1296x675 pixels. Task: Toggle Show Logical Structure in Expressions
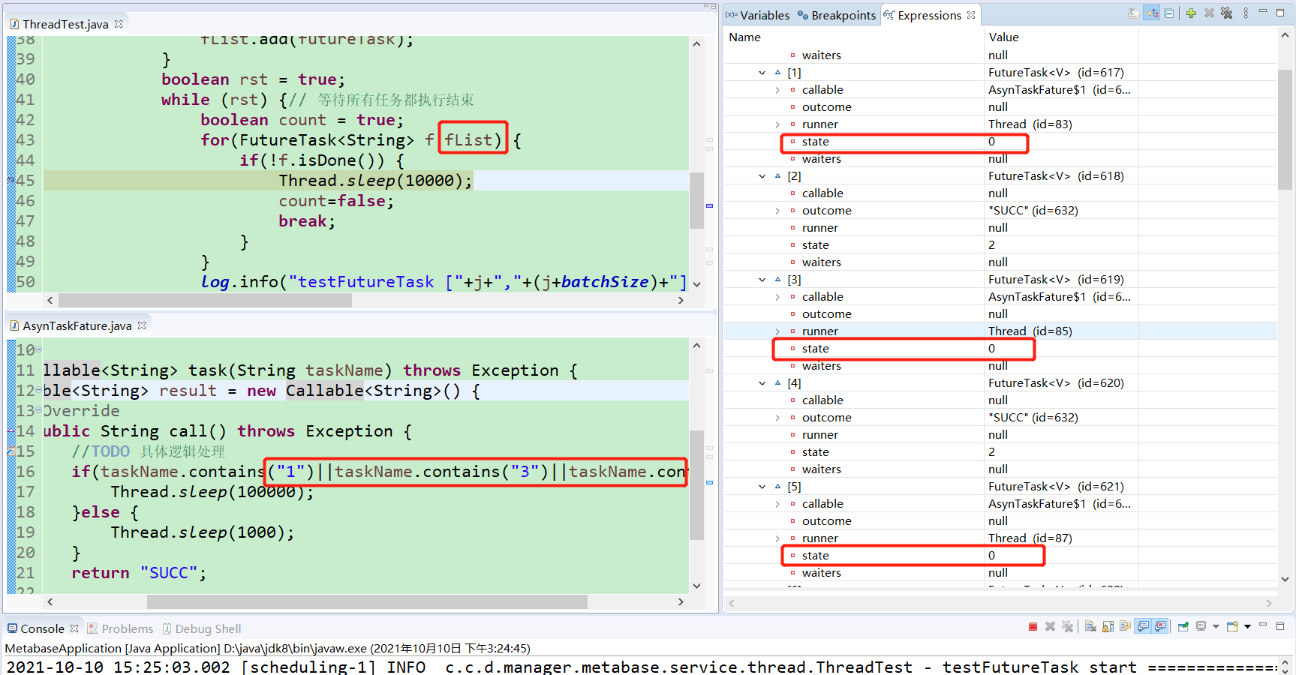pos(1151,13)
